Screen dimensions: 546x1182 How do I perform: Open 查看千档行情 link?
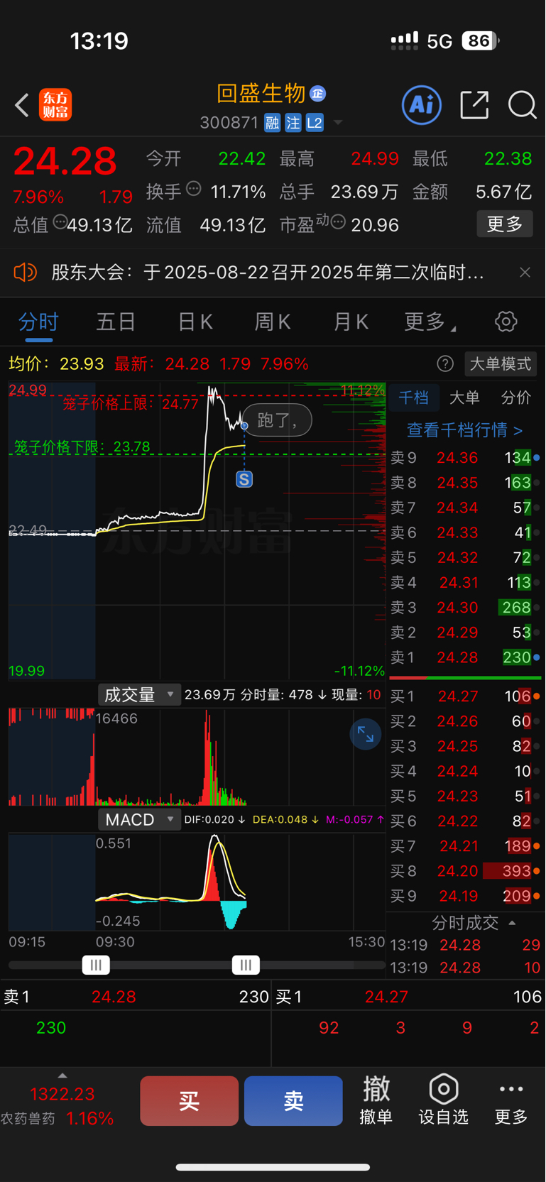[464, 429]
